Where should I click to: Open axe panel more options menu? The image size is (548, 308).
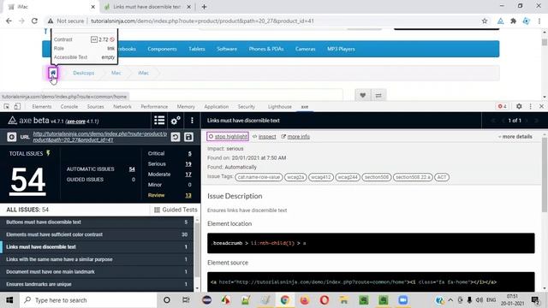(192, 121)
